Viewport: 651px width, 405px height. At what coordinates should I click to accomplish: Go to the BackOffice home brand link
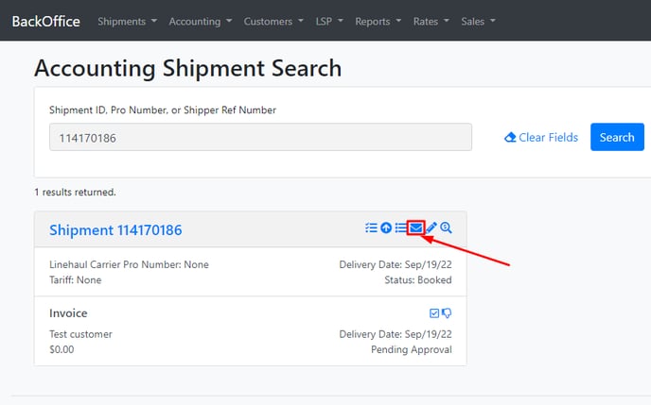(x=46, y=21)
